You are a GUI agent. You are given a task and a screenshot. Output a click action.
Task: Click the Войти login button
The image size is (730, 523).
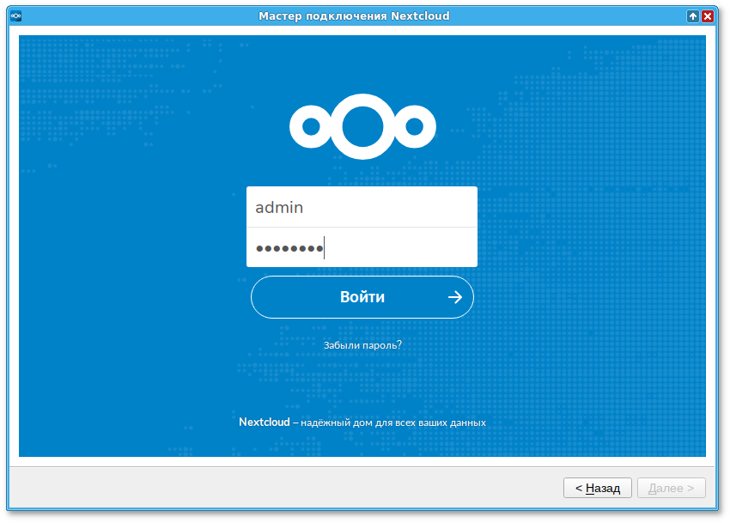click(x=362, y=297)
